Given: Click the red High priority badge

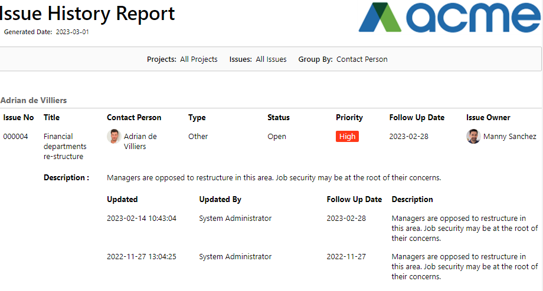Looking at the screenshot, I should [347, 137].
